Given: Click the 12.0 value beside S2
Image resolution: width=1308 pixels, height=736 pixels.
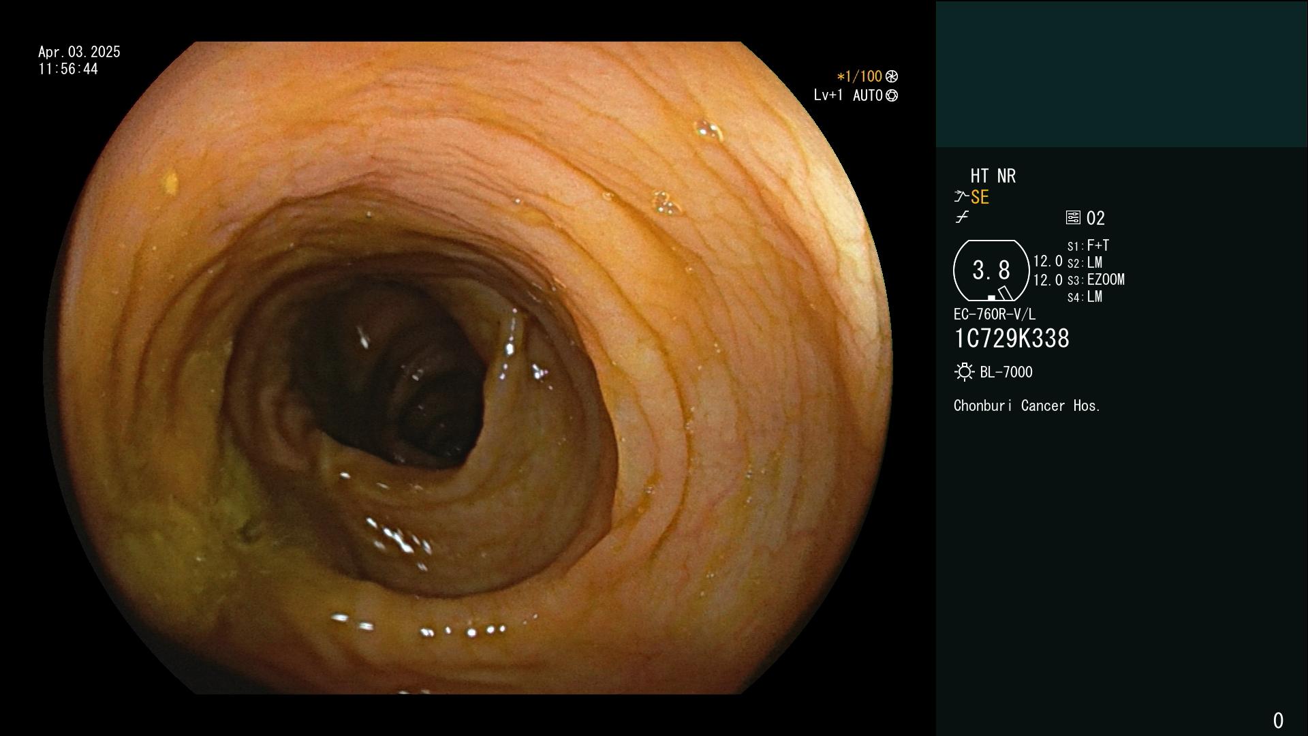Looking at the screenshot, I should click(1048, 261).
